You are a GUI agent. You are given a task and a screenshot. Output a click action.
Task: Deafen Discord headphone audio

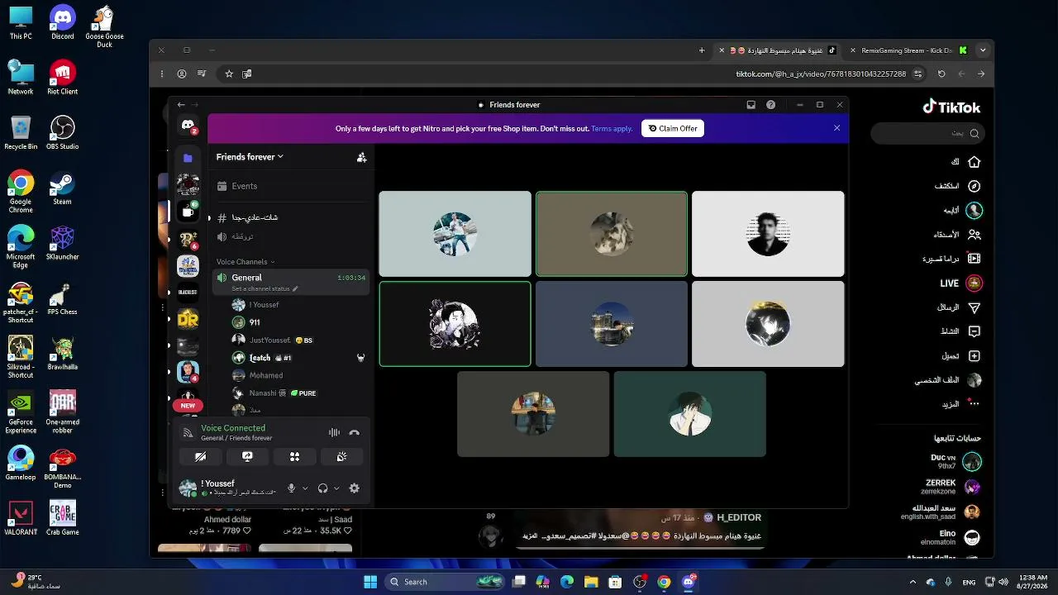point(323,488)
